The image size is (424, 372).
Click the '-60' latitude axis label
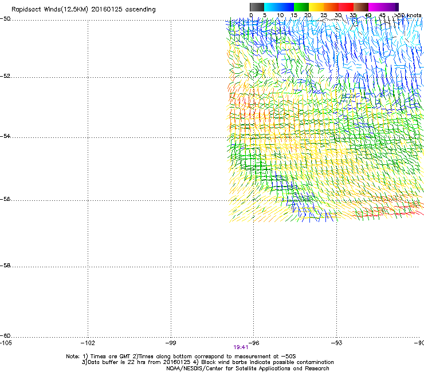coord(5,336)
